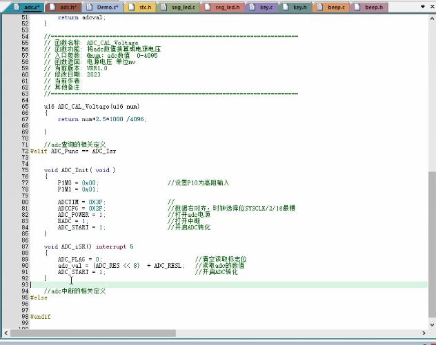Click the 'VER1.0' version comment
The height and width of the screenshot is (345, 436).
pyautogui.click(x=97, y=68)
